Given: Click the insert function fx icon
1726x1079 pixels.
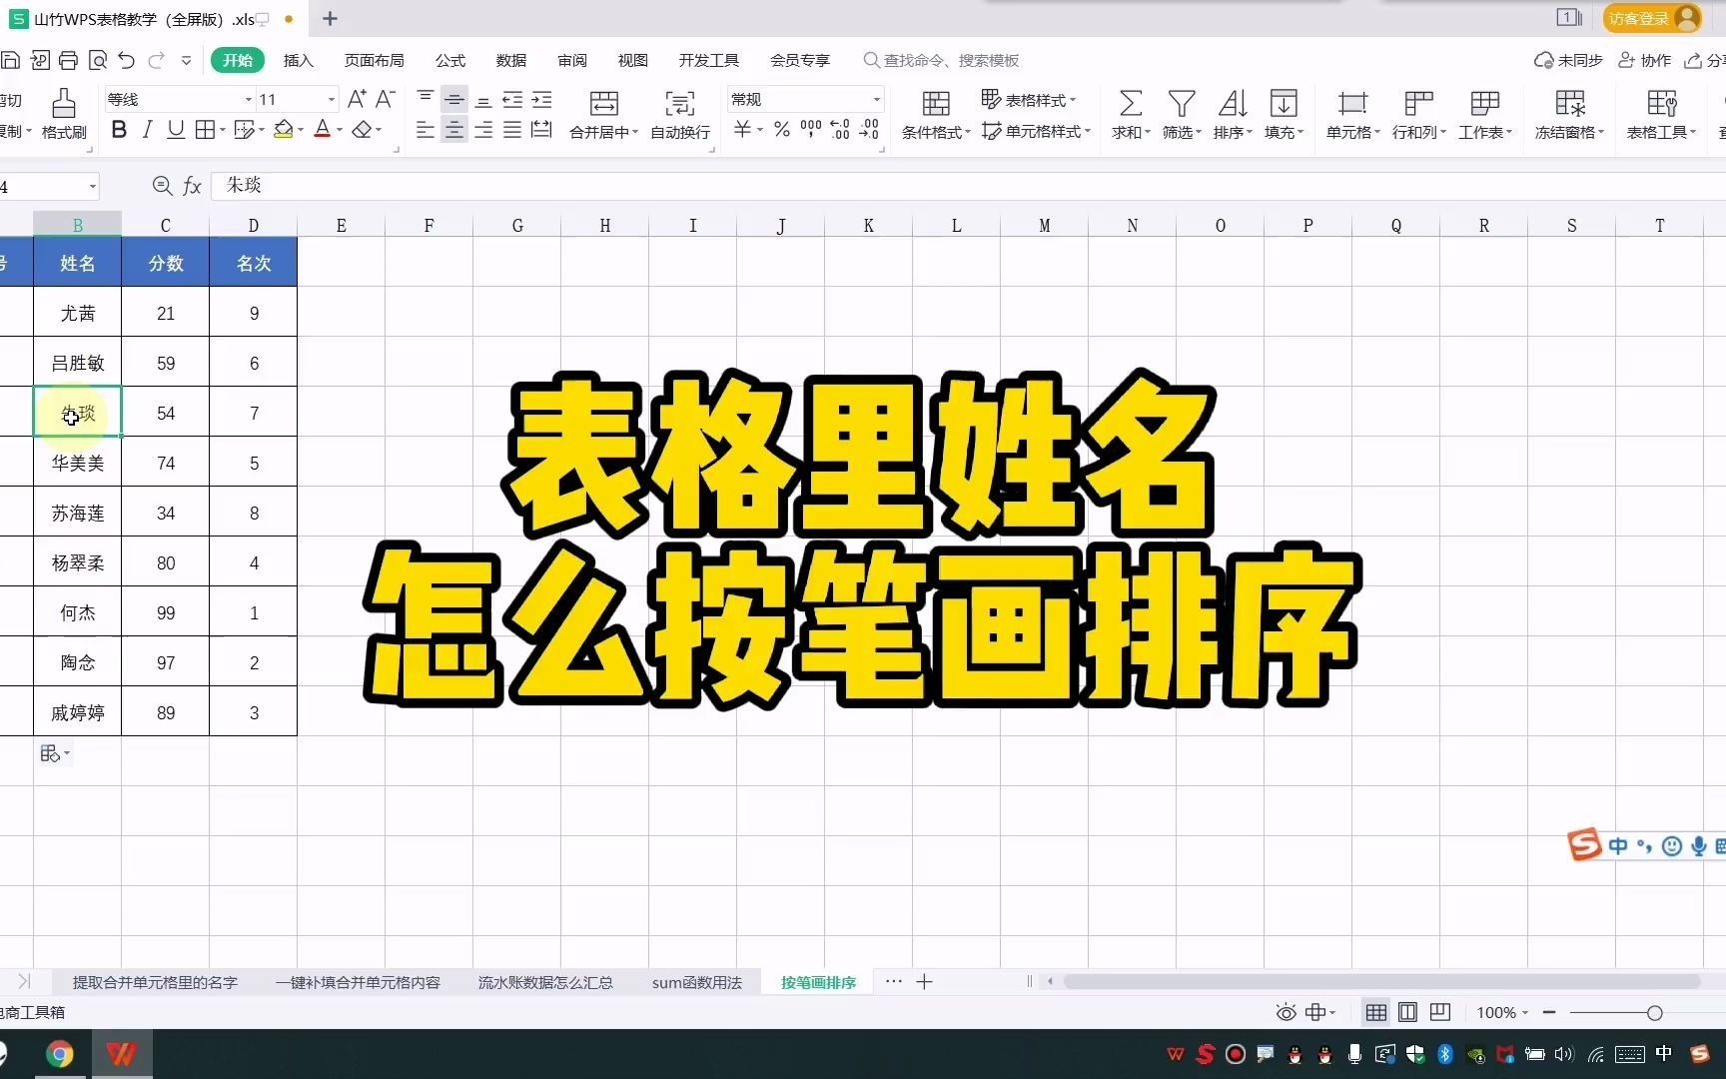Looking at the screenshot, I should click(193, 186).
